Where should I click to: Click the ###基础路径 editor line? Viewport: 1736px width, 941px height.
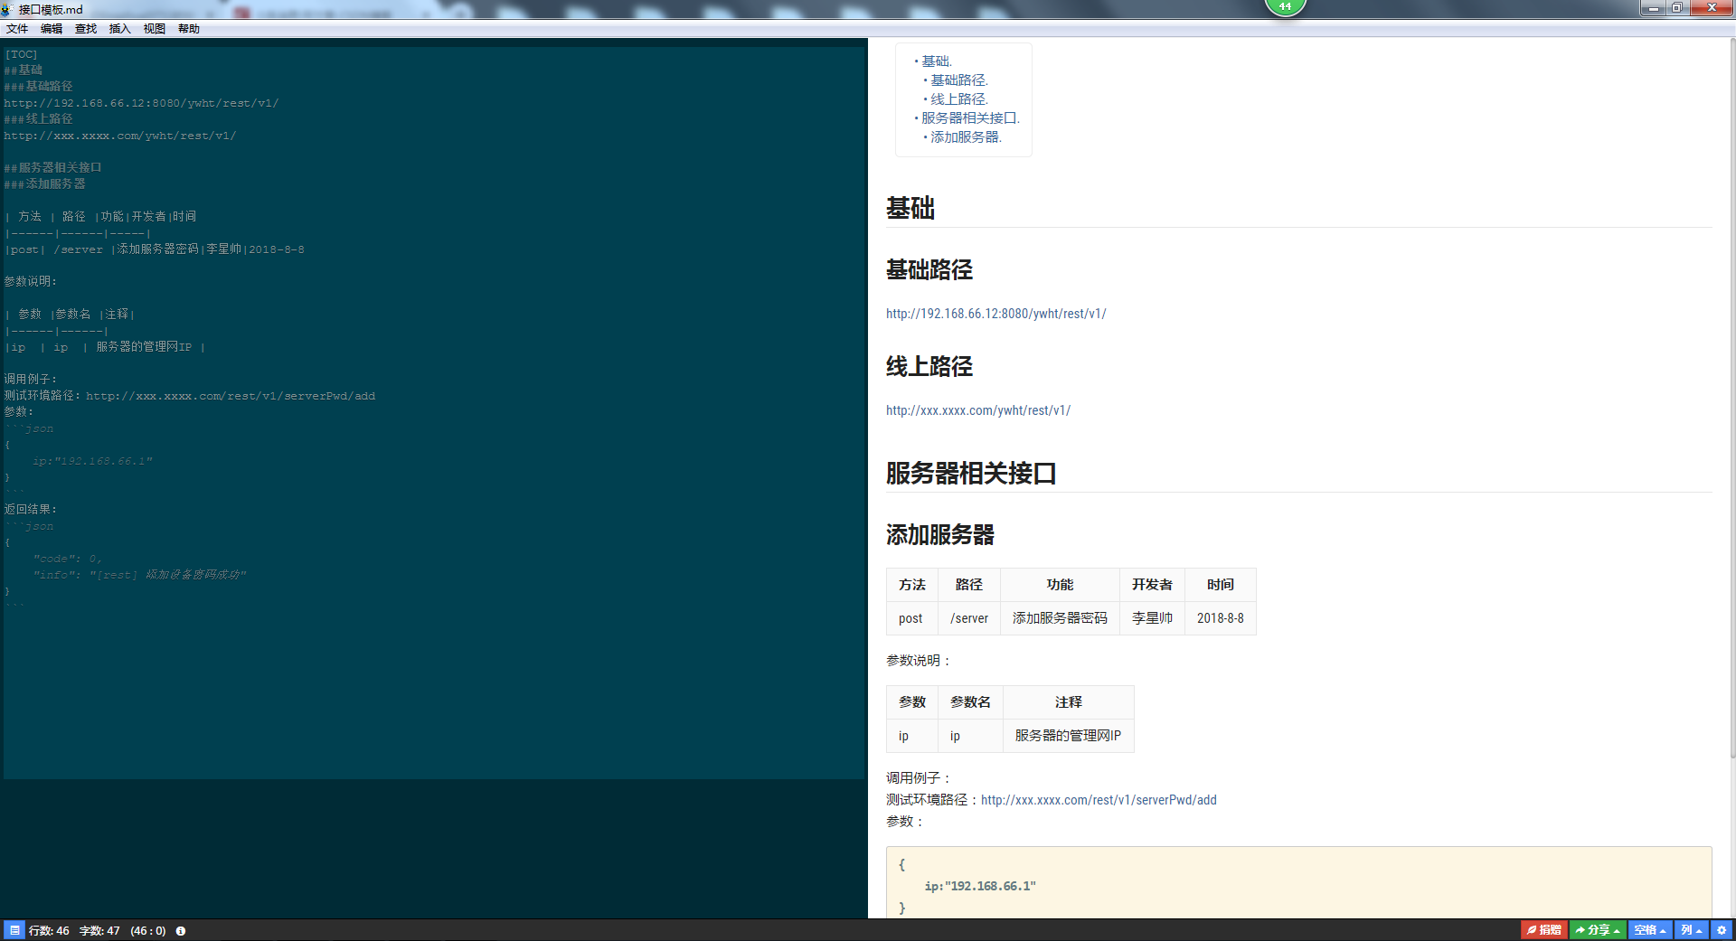pos(38,87)
